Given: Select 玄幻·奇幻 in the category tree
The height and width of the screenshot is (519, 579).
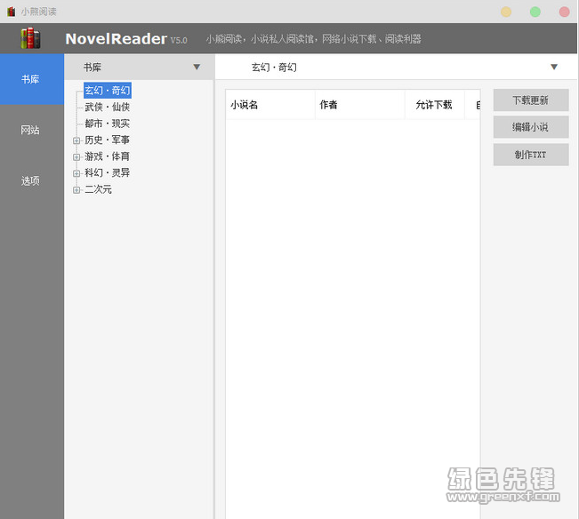Looking at the screenshot, I should (x=107, y=91).
